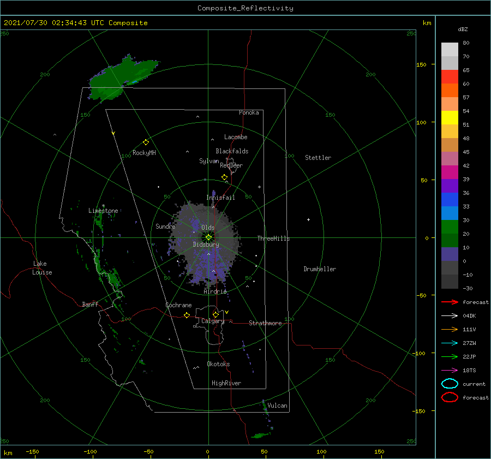Click the ThreeHills town label
The image size is (491, 459).
(x=273, y=239)
